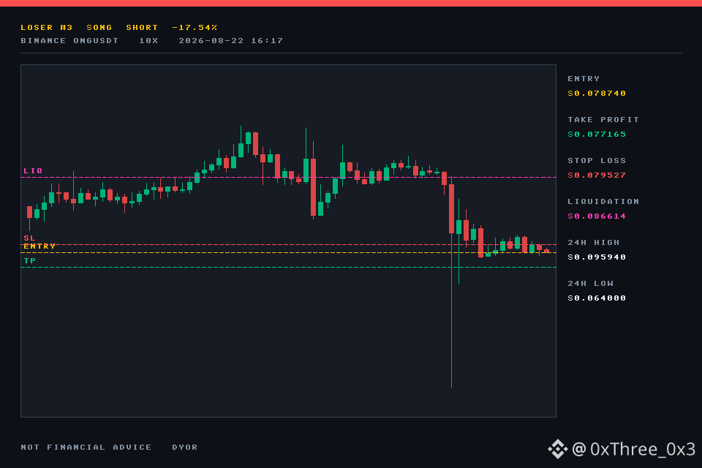702x468 pixels.
Task: Click the Binance logo icon
Action: click(557, 449)
